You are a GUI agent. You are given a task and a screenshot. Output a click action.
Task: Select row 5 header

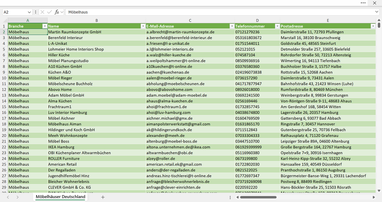4,49
